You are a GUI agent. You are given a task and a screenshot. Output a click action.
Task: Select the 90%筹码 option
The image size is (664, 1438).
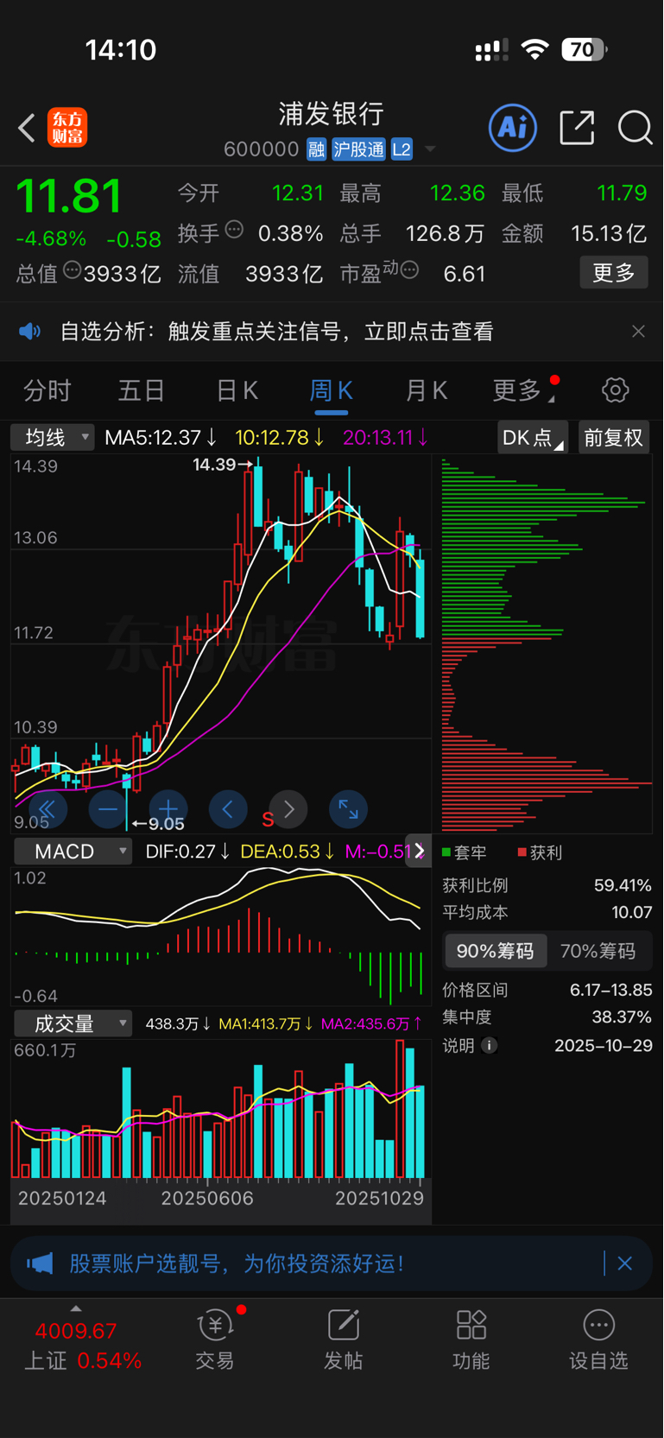pyautogui.click(x=496, y=951)
